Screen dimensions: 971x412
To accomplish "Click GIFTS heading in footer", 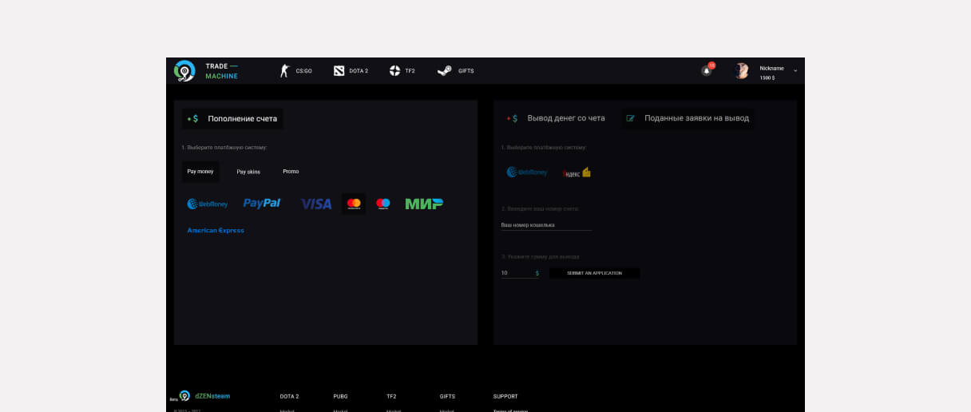I will [x=448, y=396].
